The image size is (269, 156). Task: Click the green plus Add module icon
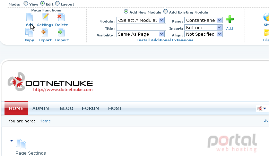click(x=230, y=19)
